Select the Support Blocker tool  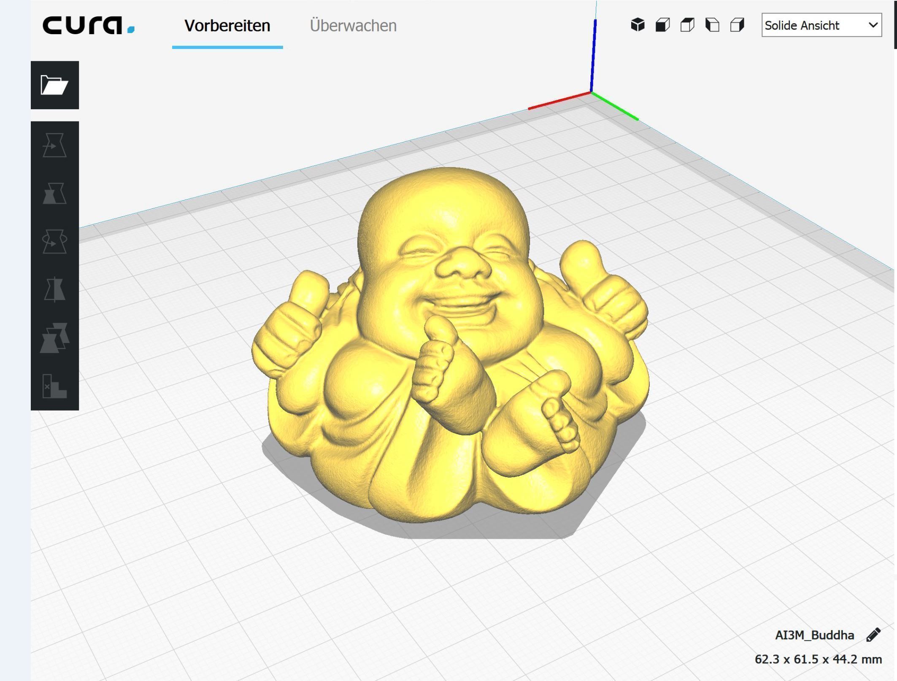pos(54,386)
